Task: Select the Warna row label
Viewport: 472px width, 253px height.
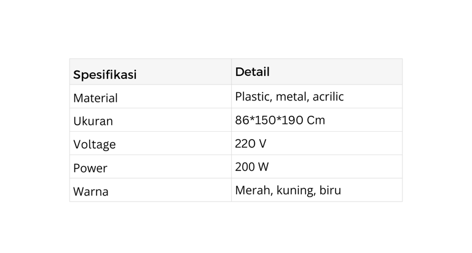Action: click(90, 191)
